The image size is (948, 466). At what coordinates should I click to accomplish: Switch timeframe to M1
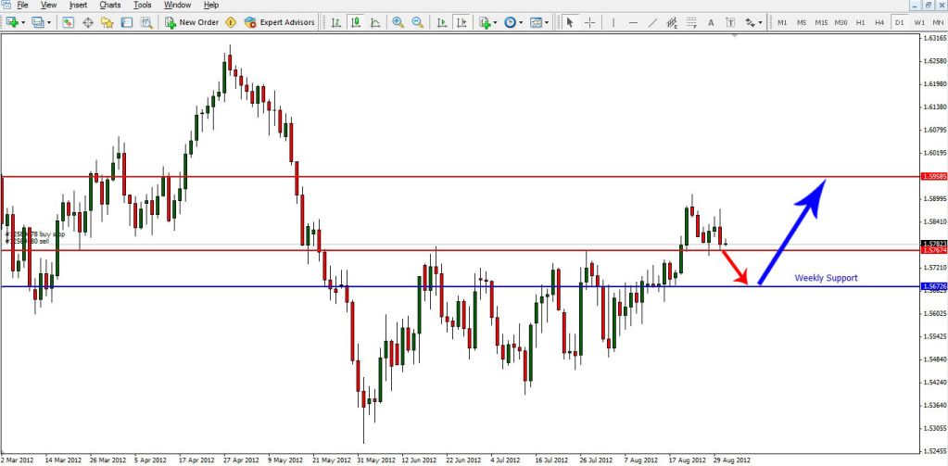(x=782, y=22)
